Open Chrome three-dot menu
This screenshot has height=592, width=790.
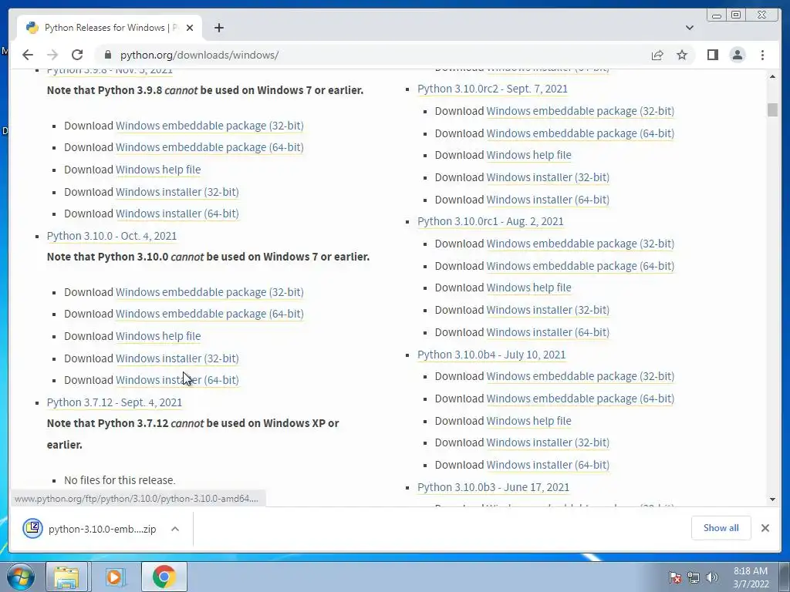coord(762,55)
